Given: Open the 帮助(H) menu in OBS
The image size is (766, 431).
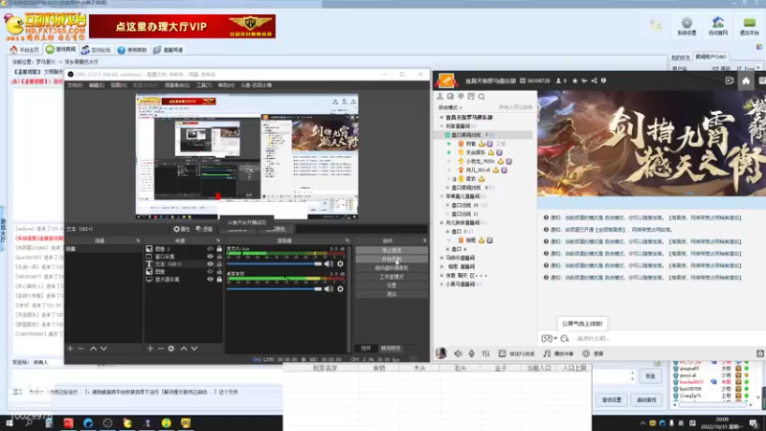Looking at the screenshot, I should click(226, 85).
